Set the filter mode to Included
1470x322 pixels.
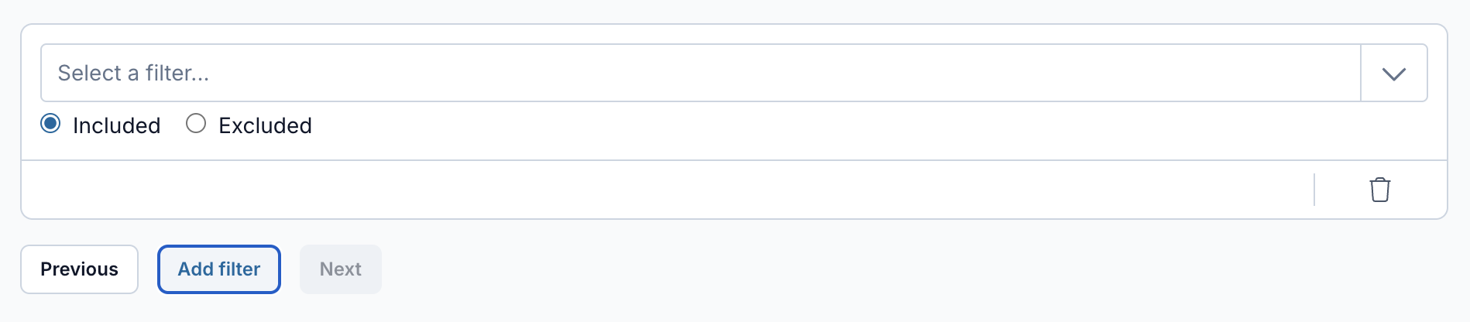tap(50, 124)
